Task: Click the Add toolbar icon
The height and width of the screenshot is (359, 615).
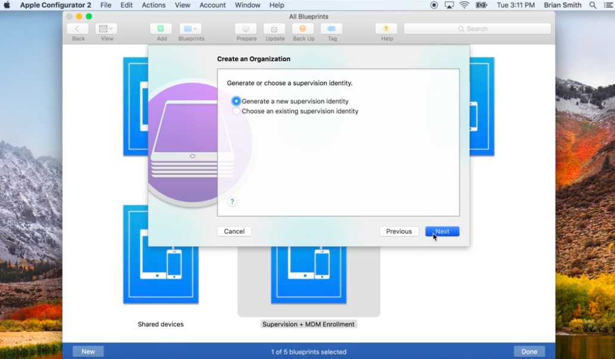Action: (x=161, y=29)
